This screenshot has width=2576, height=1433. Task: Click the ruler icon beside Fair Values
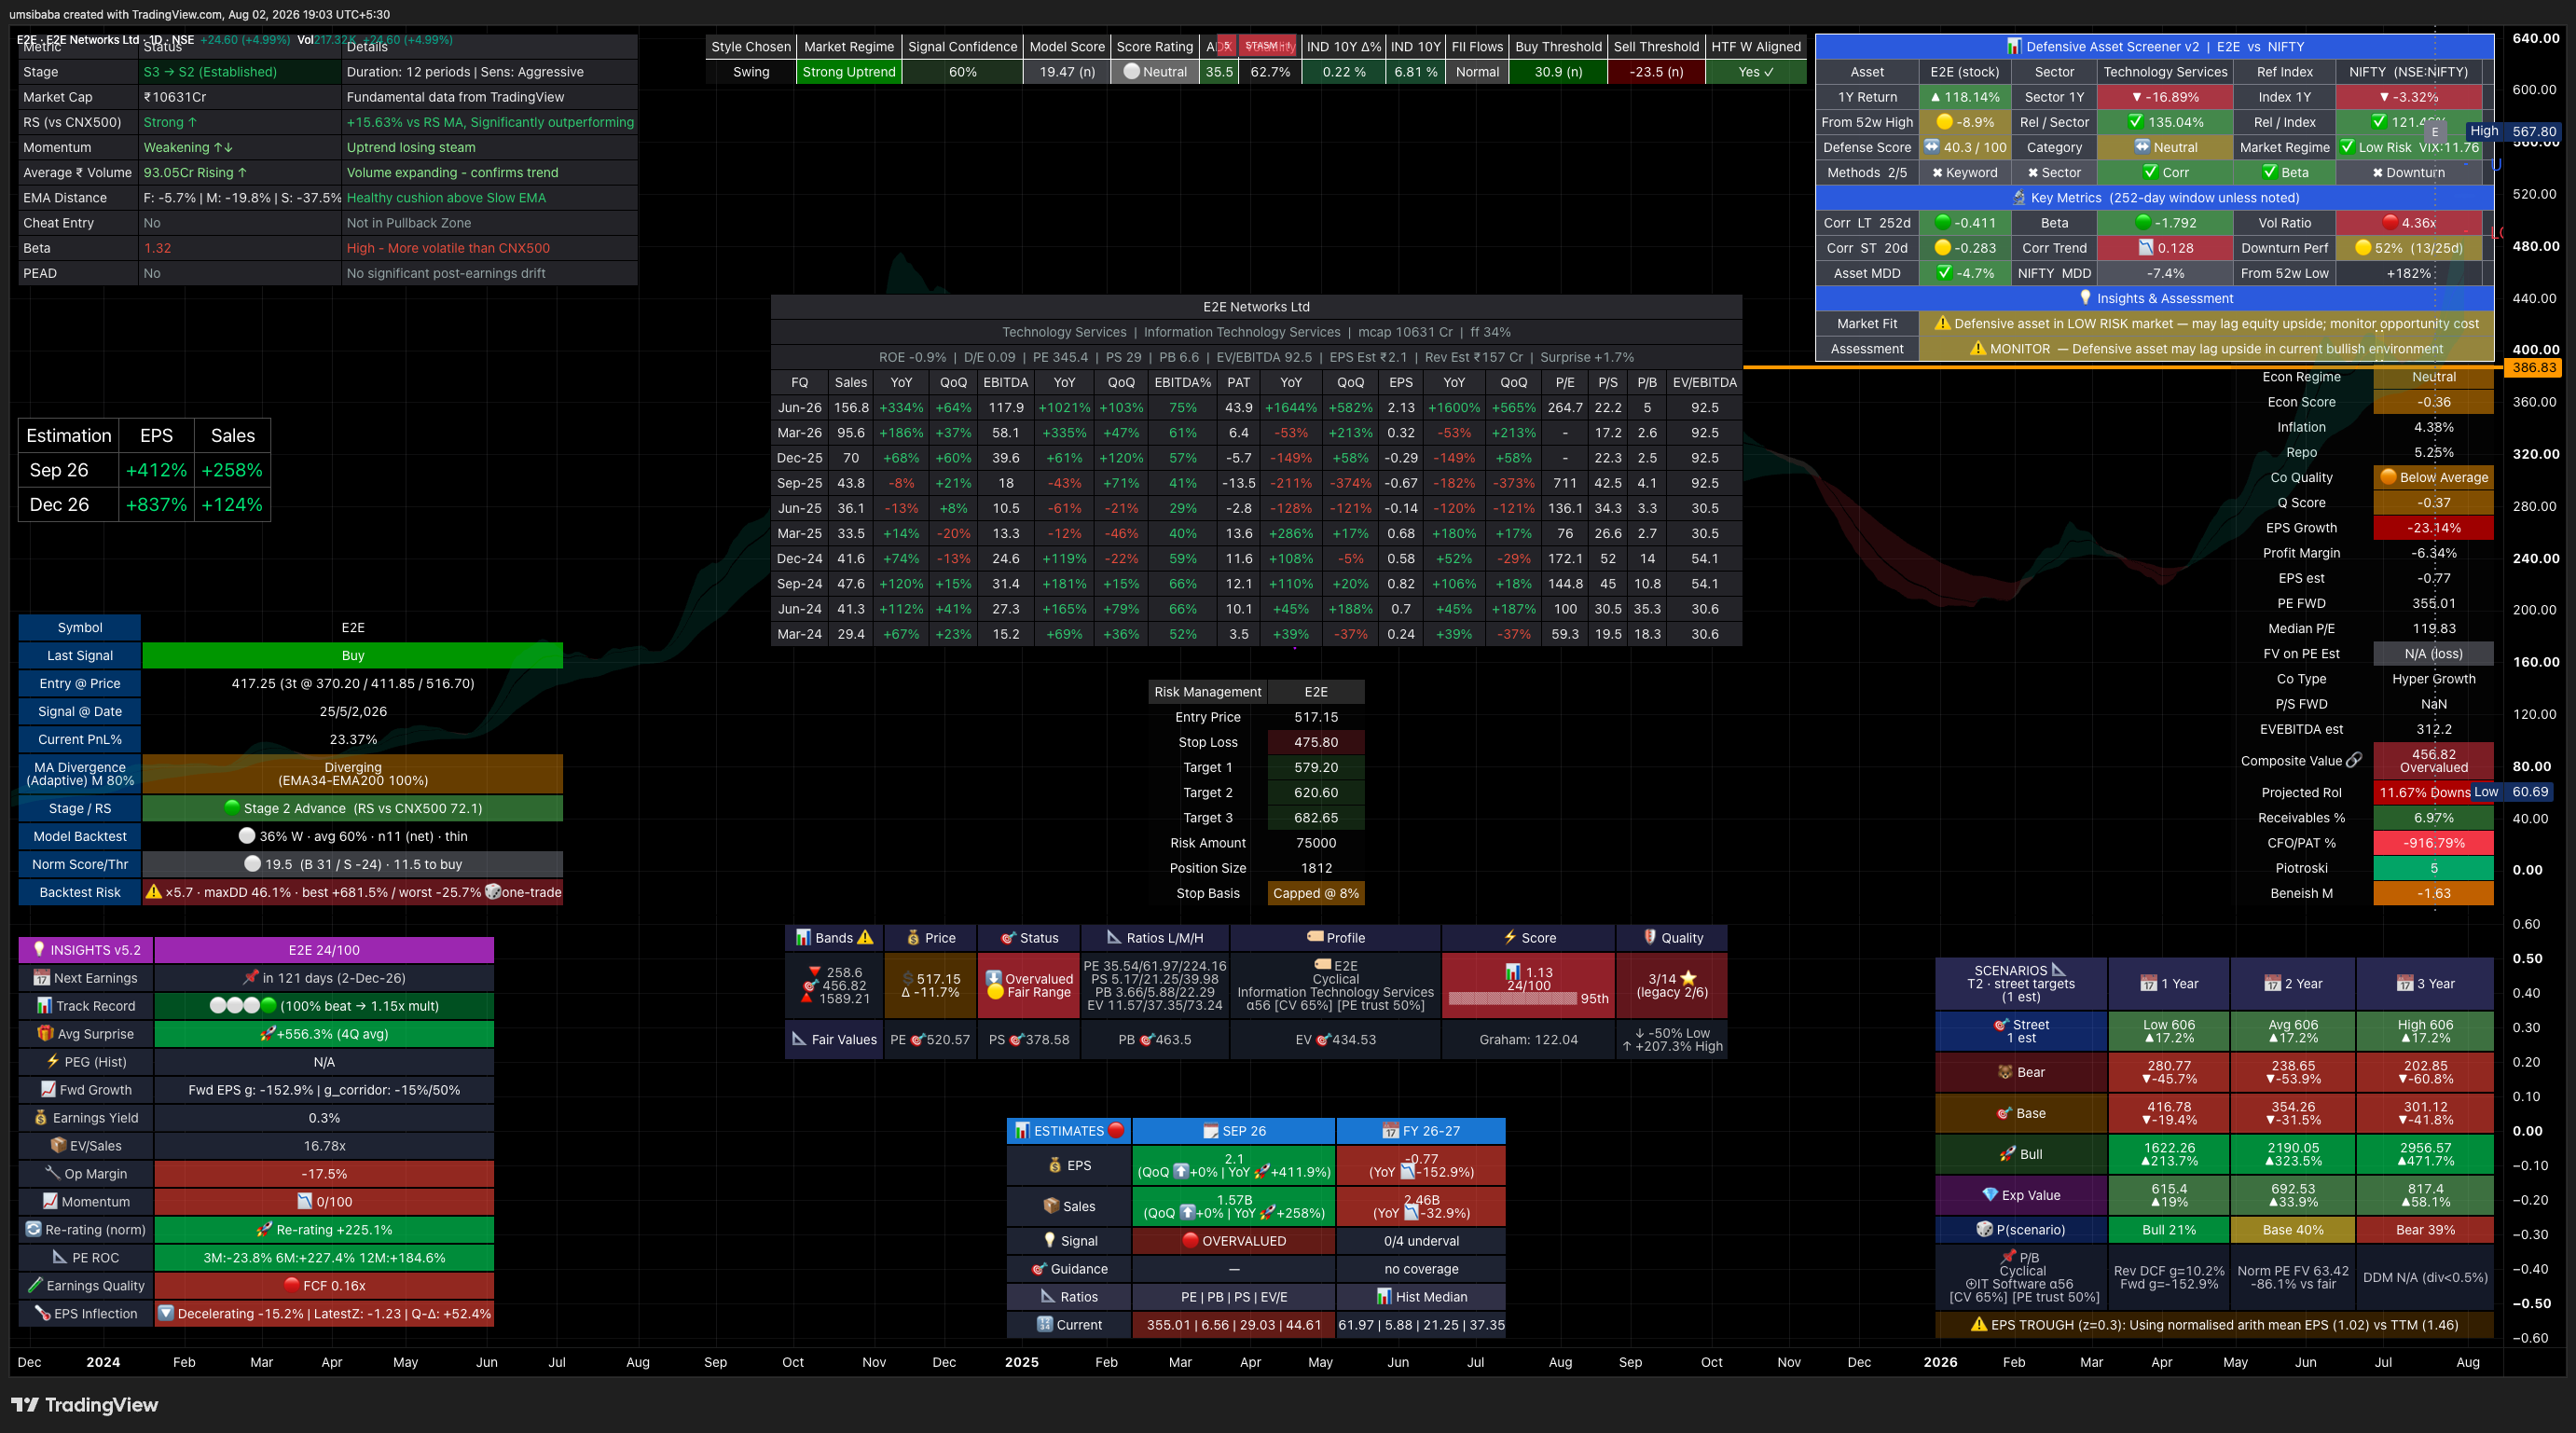tap(799, 1039)
